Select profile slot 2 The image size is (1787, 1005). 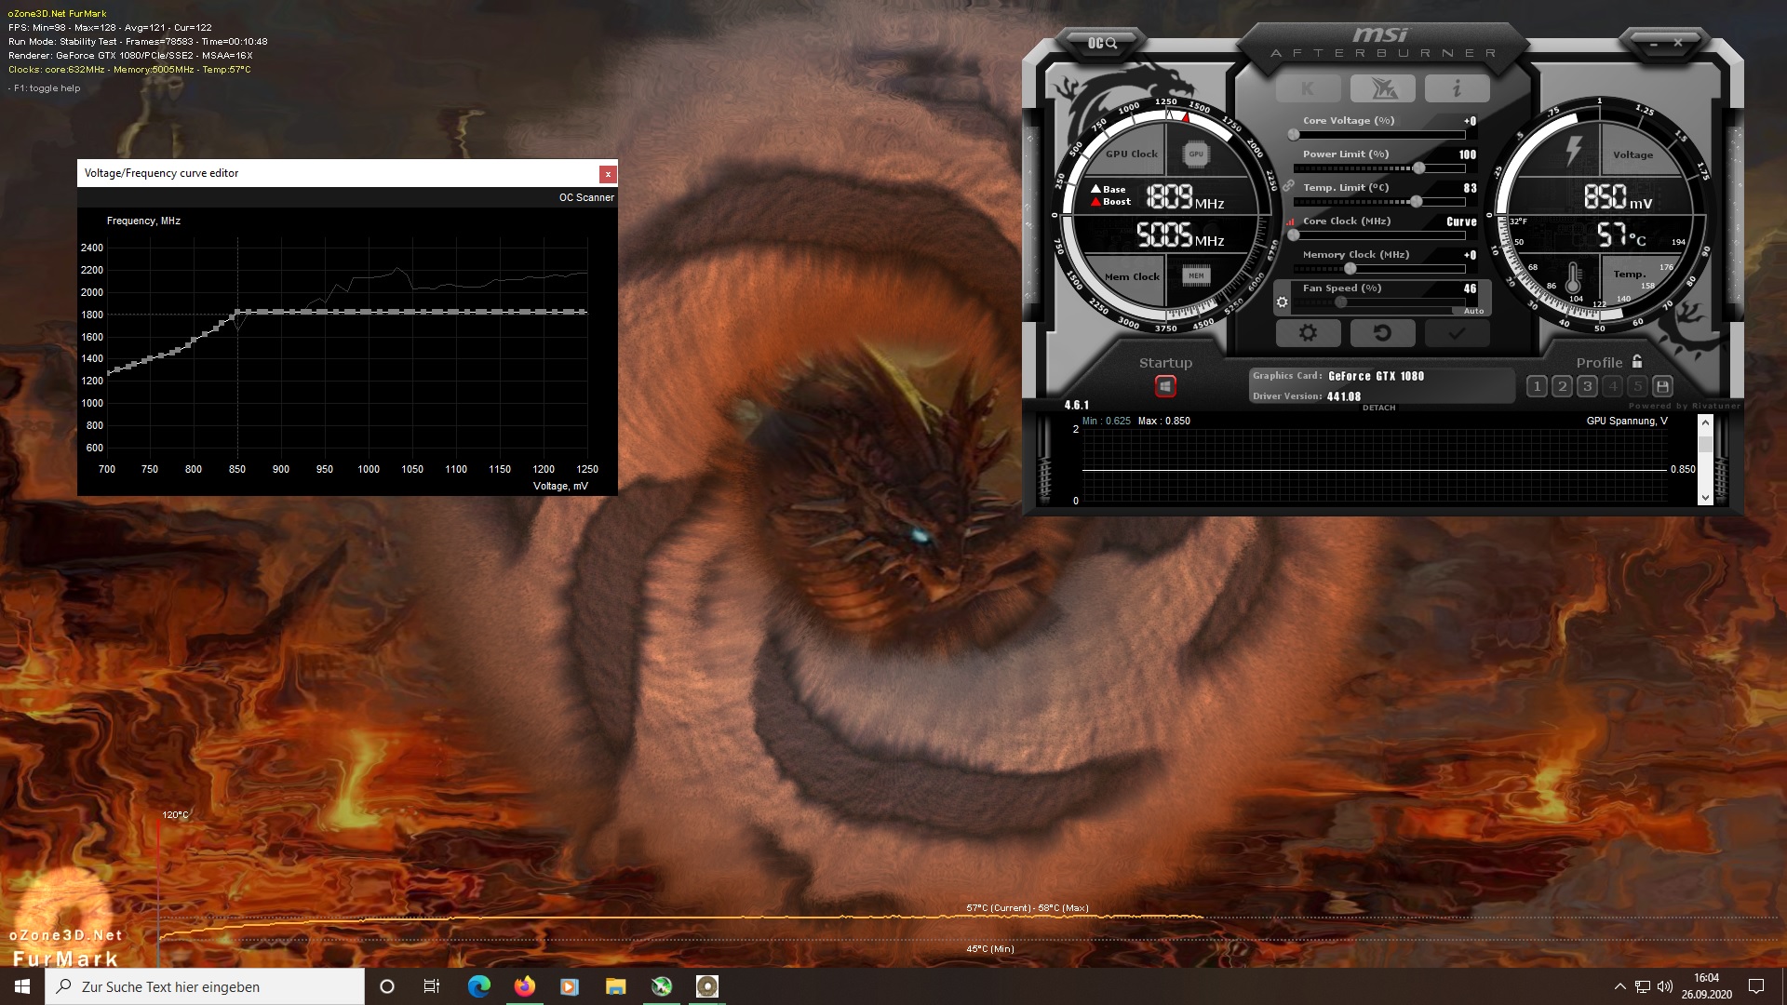pyautogui.click(x=1563, y=386)
